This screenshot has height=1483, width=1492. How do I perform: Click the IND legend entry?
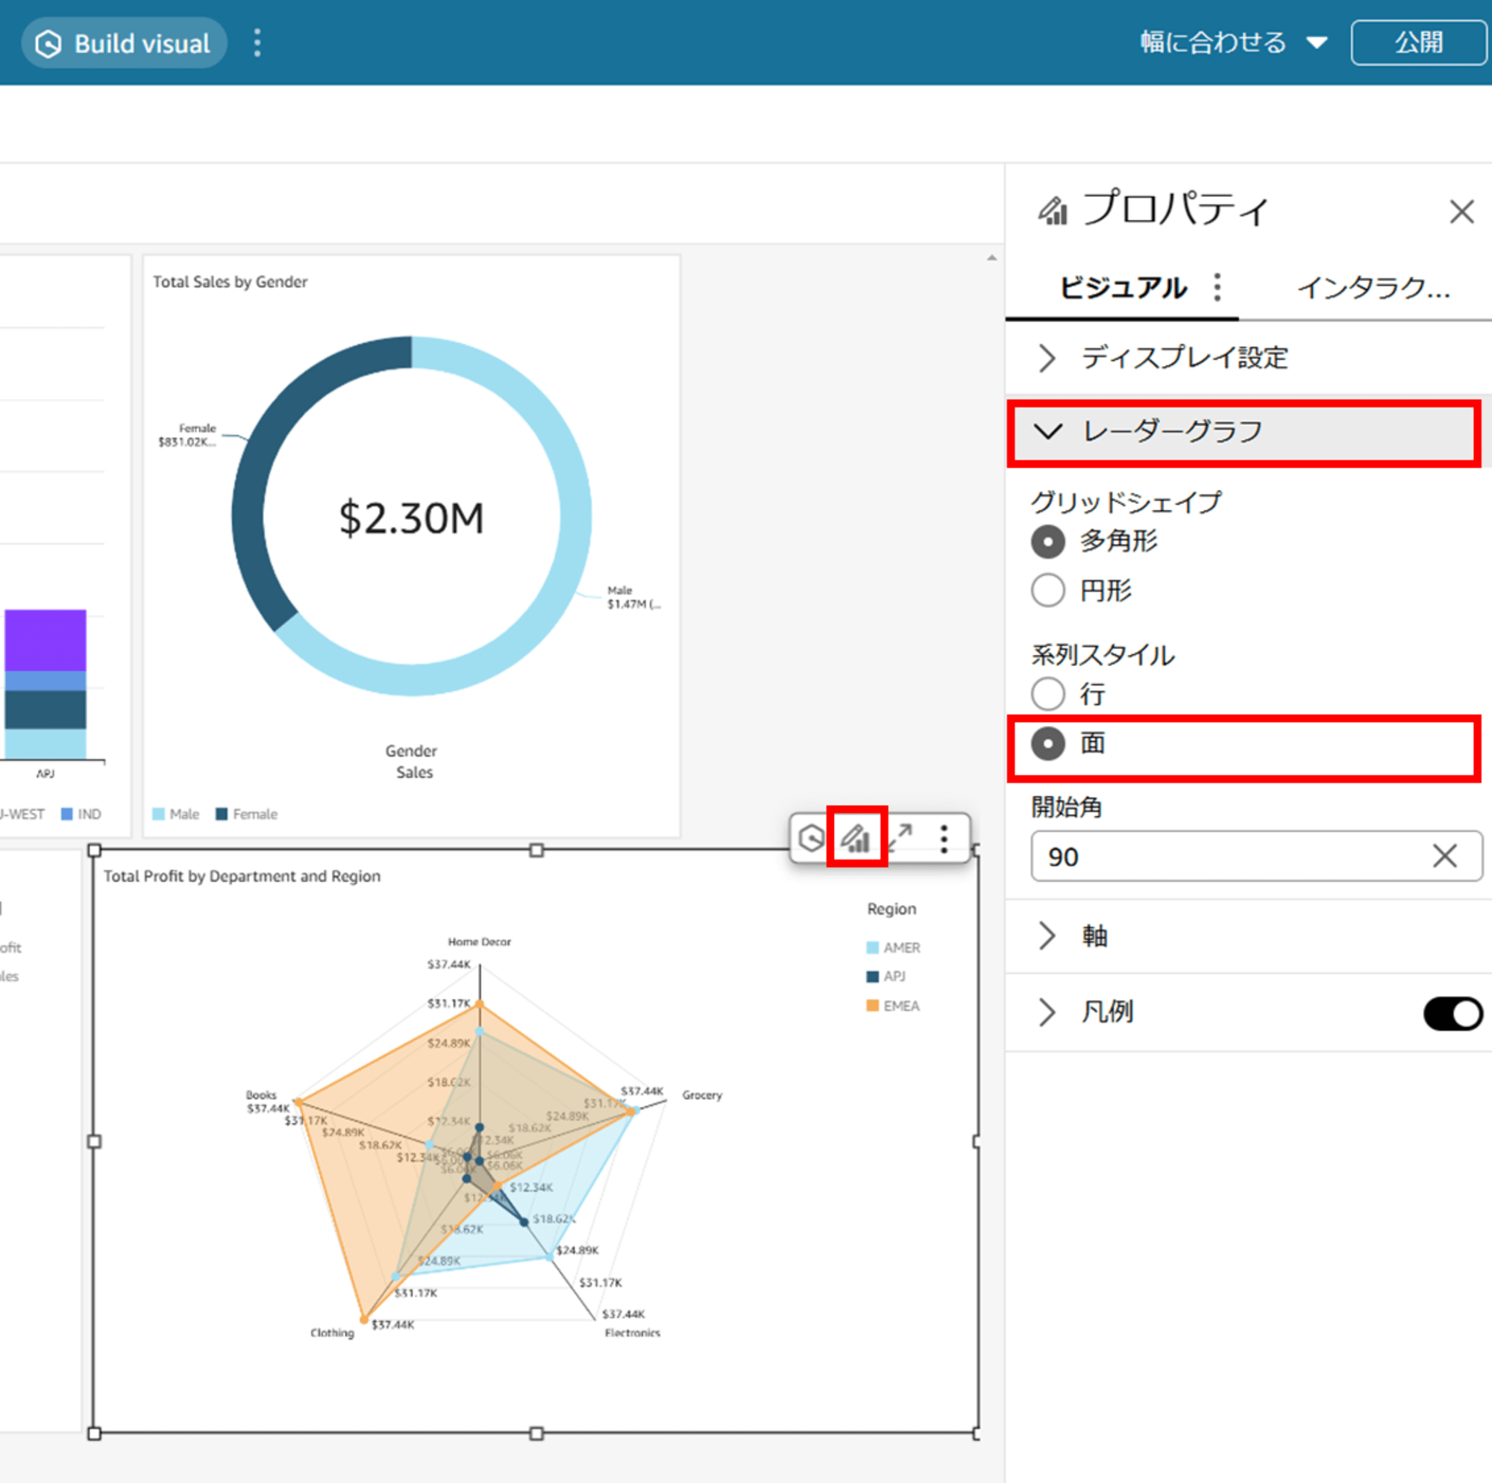click(x=81, y=814)
